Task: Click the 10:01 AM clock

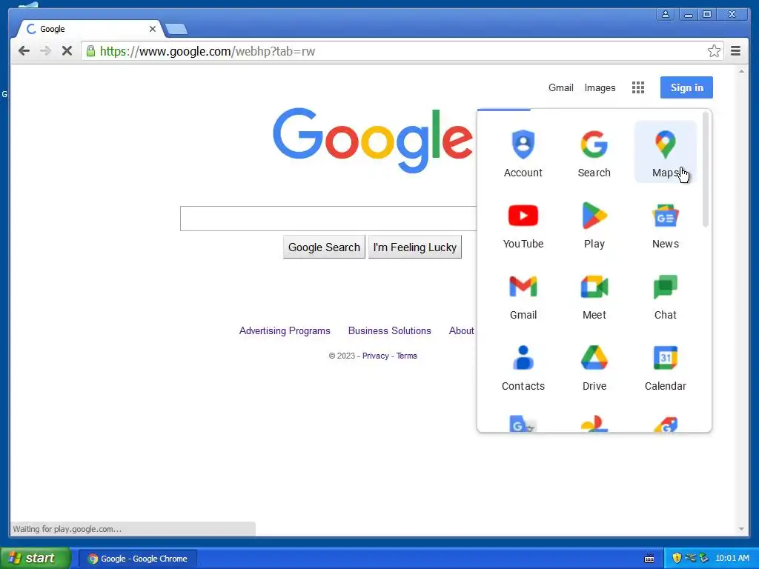Action: (x=732, y=559)
